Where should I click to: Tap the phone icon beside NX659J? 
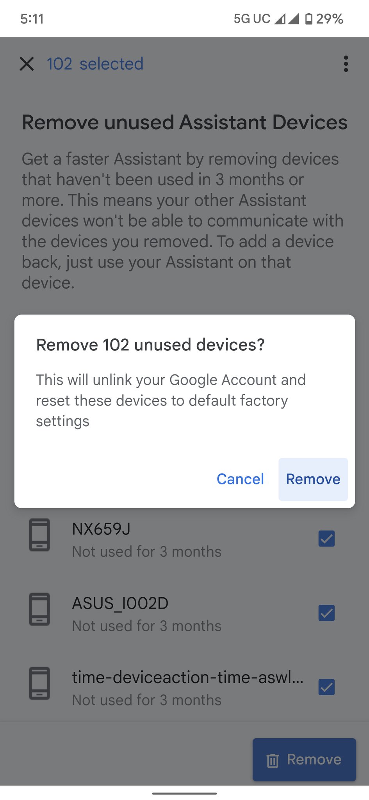click(x=39, y=535)
